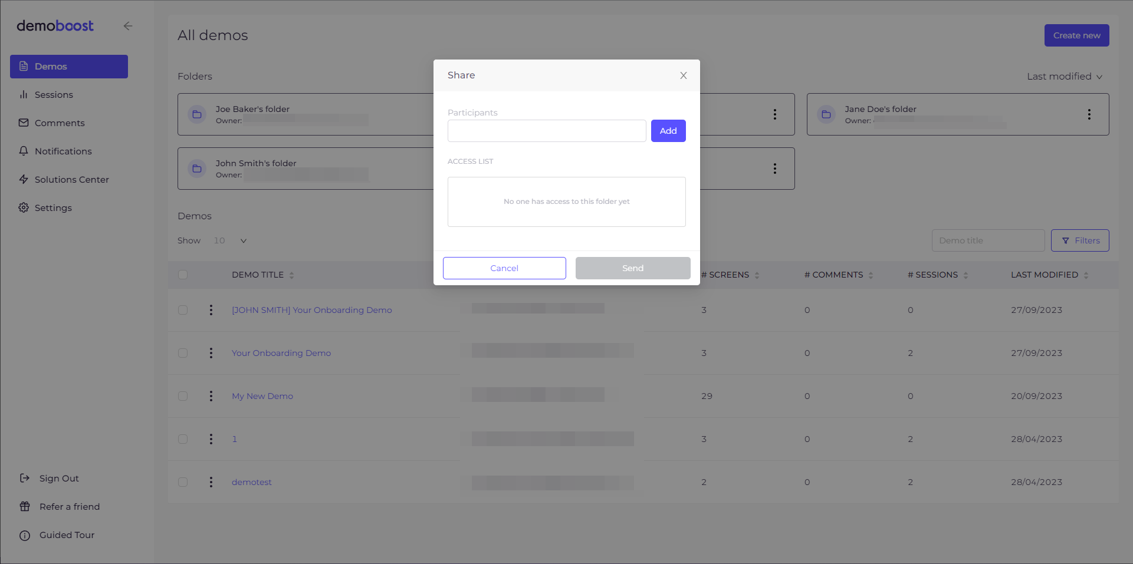The height and width of the screenshot is (564, 1133).
Task: Click the sort chevrons on # SCREENS column
Action: pos(757,275)
